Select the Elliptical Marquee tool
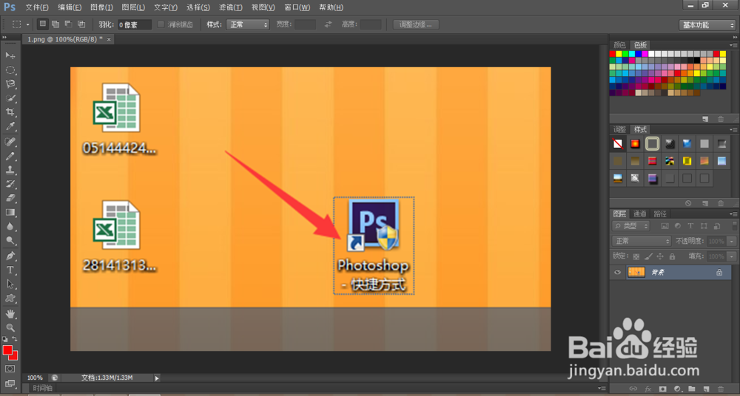Image resolution: width=740 pixels, height=396 pixels. tap(10, 69)
